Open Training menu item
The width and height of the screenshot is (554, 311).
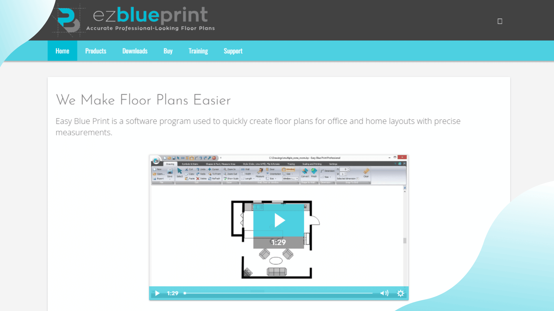tap(198, 50)
